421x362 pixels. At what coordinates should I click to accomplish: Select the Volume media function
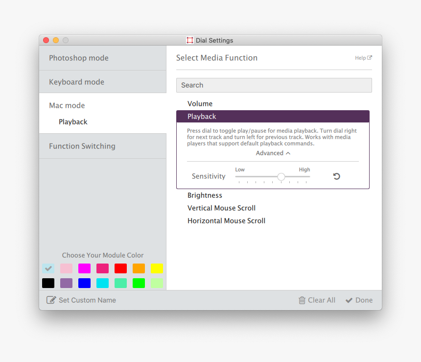tap(201, 103)
